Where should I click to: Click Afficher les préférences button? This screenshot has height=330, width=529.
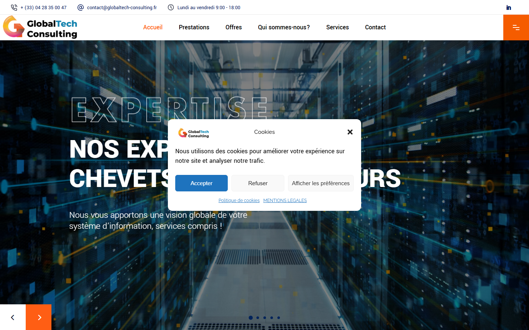[x=321, y=183]
